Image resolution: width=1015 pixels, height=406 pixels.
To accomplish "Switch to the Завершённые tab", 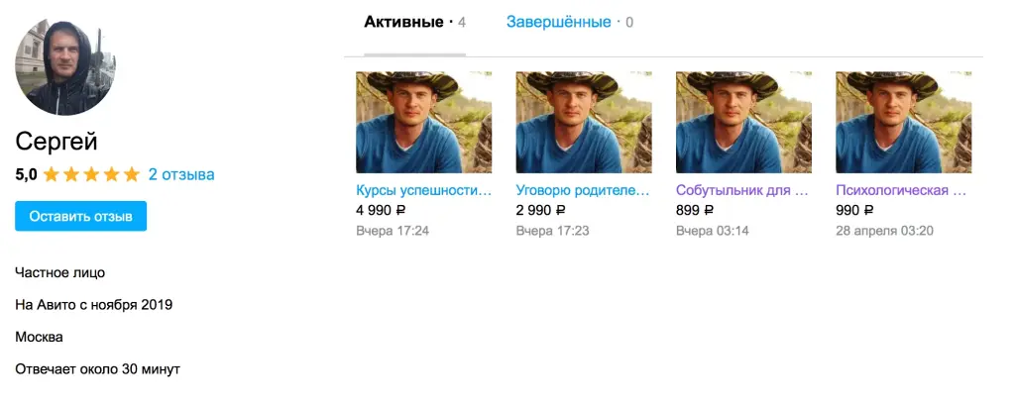I will 558,22.
